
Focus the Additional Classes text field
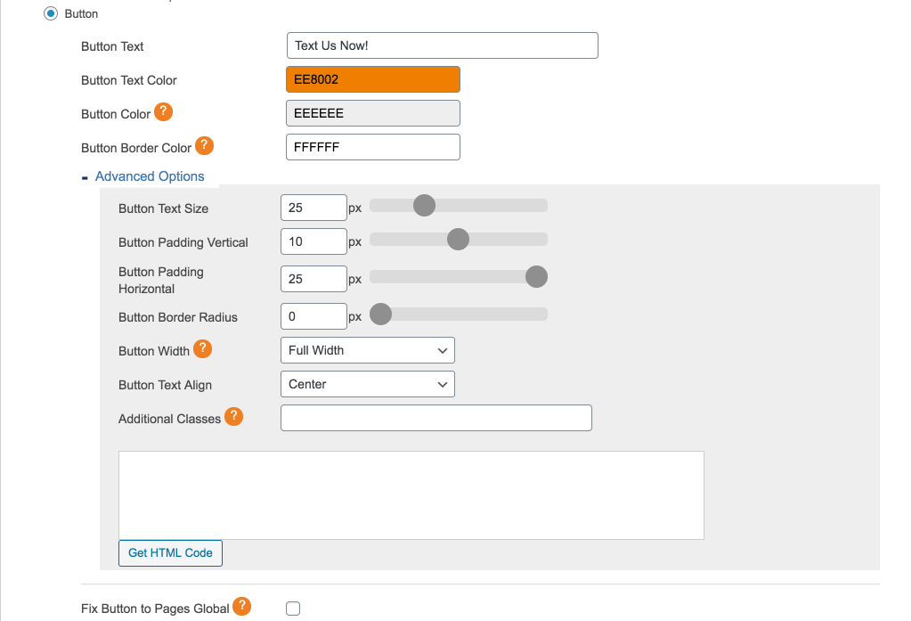click(x=436, y=418)
